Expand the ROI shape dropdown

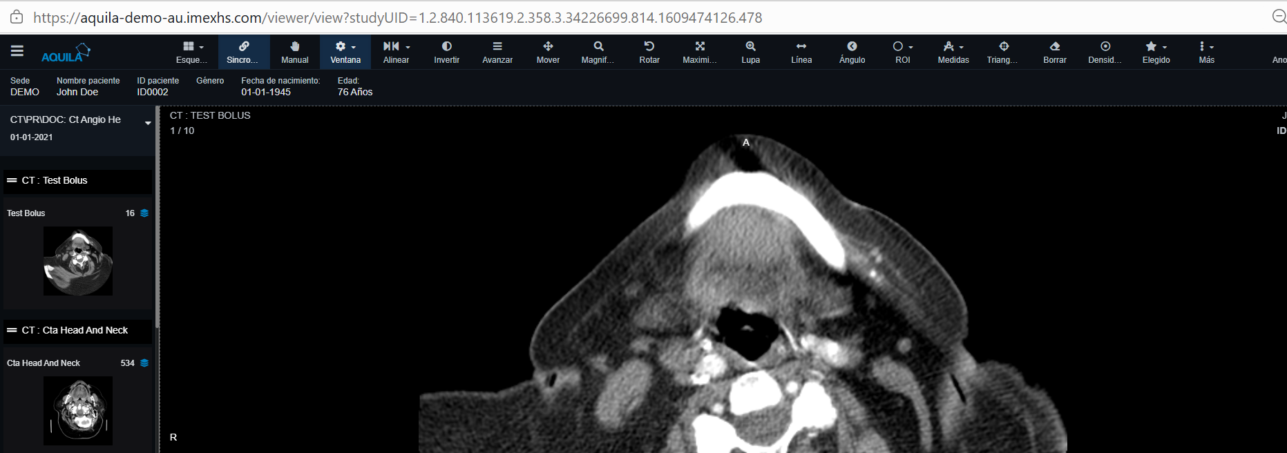coord(903,52)
